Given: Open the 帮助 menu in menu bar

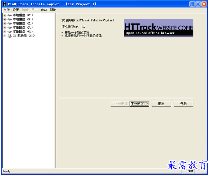Looking at the screenshot, I should click(53, 10).
